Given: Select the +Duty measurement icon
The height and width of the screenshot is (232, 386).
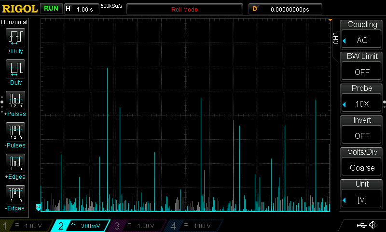Looking at the screenshot, I should pyautogui.click(x=15, y=38).
